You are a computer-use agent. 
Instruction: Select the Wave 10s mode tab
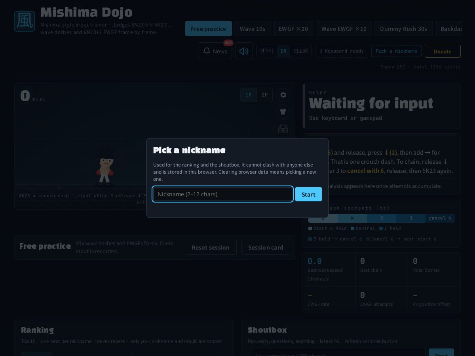coord(253,28)
